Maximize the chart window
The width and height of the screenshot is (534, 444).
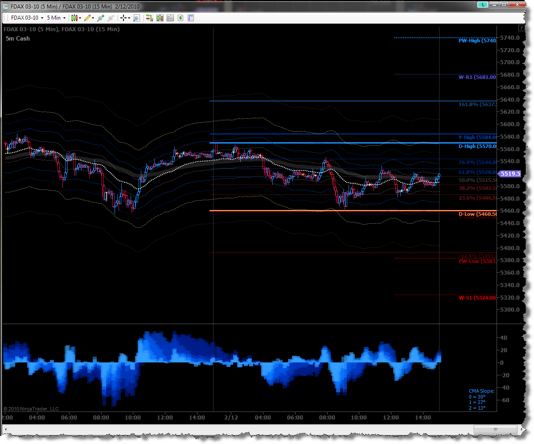tap(504, 4)
